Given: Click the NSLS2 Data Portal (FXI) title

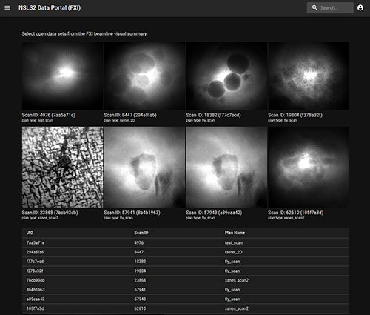Looking at the screenshot, I should click(x=50, y=8).
